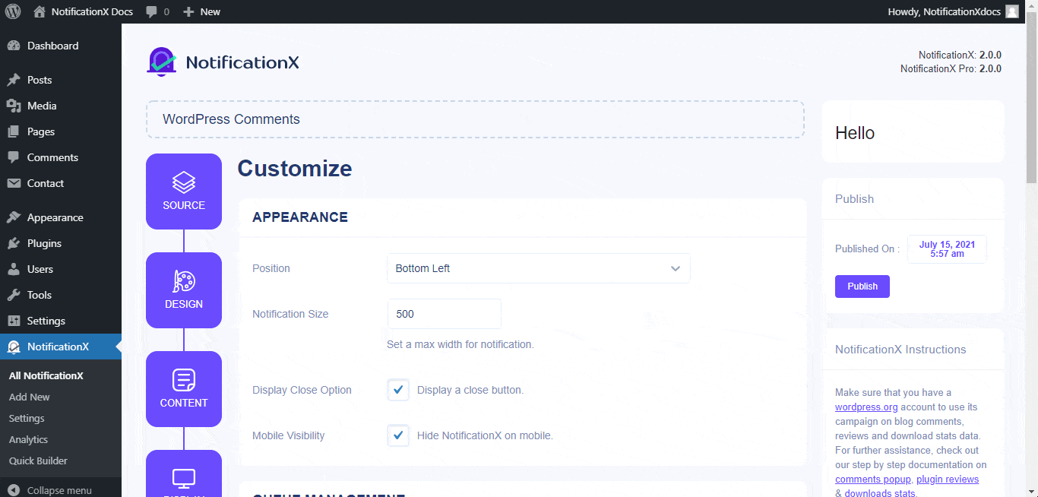Image resolution: width=1038 pixels, height=497 pixels.
Task: Open All NotificationX submenu item
Action: [46, 375]
